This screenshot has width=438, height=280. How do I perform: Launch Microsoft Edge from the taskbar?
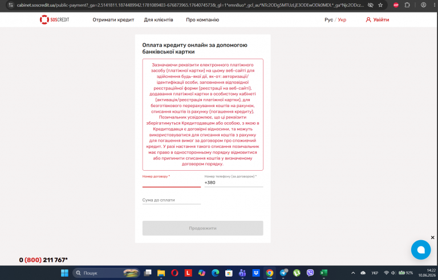tap(216, 273)
